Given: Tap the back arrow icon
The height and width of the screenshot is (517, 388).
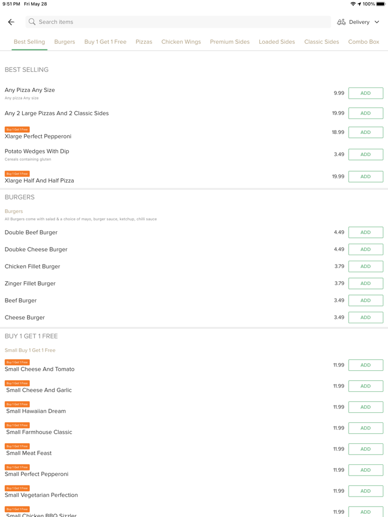Looking at the screenshot, I should [11, 22].
